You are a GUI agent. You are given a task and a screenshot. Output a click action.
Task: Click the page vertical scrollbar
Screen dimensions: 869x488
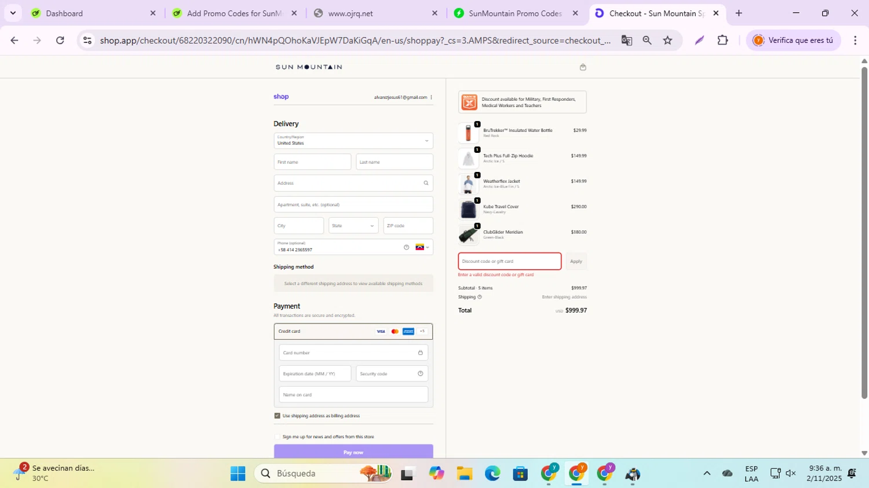864,233
